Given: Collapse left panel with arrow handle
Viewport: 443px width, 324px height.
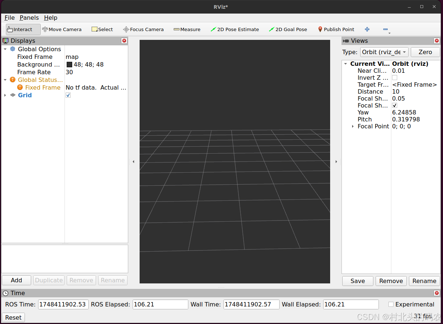Looking at the screenshot, I should [x=133, y=162].
